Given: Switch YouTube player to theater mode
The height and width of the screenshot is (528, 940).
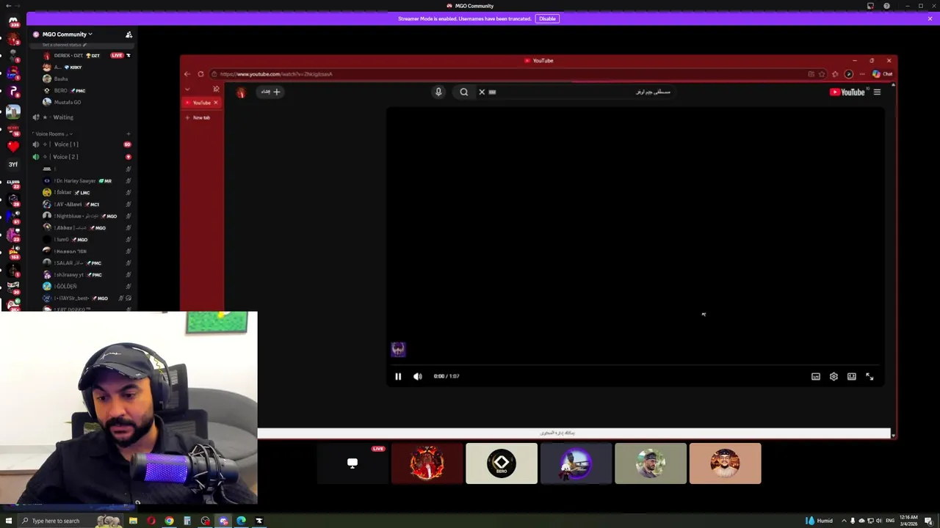Looking at the screenshot, I should (851, 376).
